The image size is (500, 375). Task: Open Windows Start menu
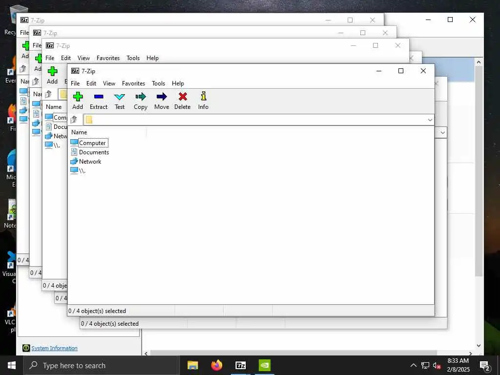tap(12, 365)
